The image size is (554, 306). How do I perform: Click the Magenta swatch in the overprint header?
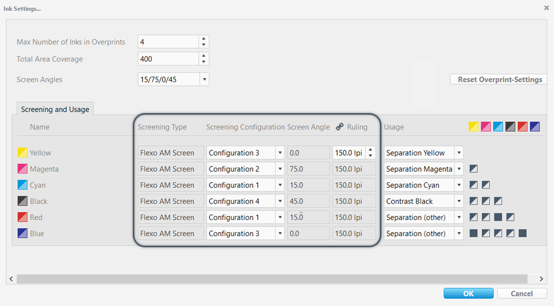[486, 127]
